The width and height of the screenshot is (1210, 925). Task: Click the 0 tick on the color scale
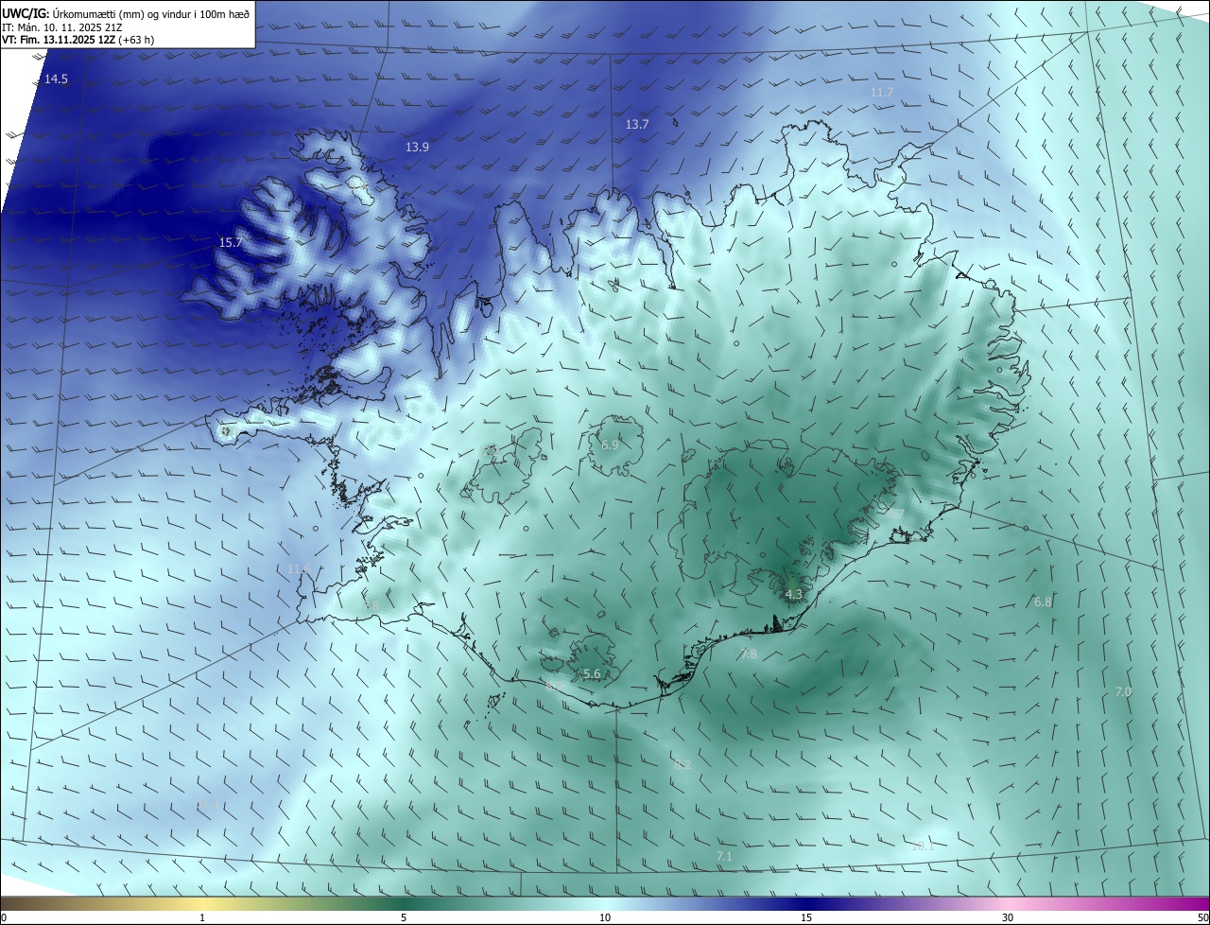tap(4, 918)
